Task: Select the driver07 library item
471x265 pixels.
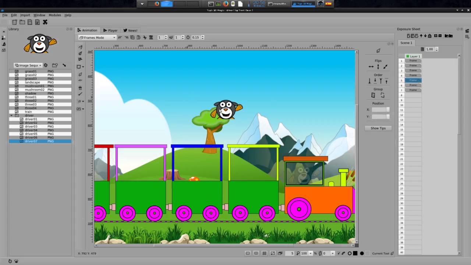Action: tap(40, 141)
